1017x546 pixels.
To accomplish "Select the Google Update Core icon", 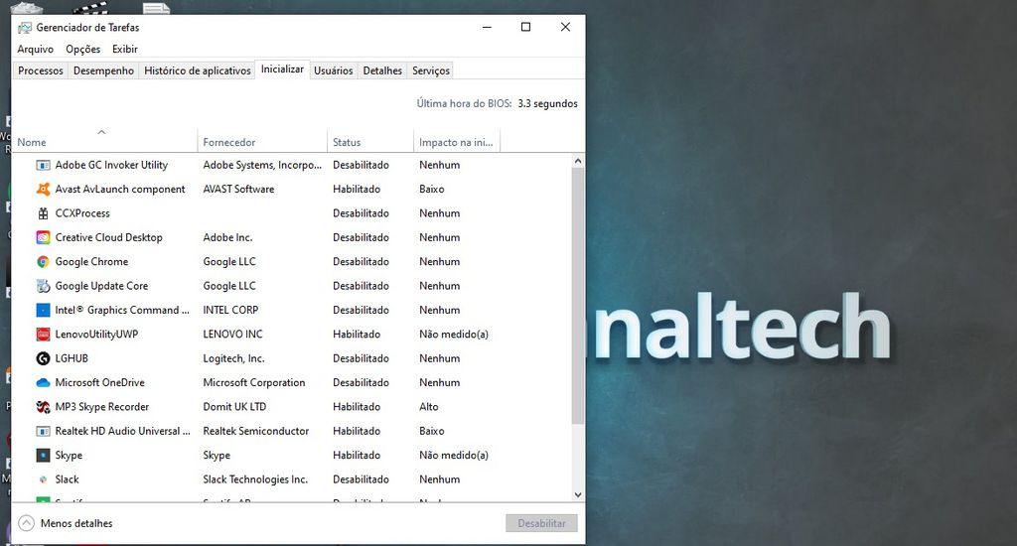I will click(43, 286).
